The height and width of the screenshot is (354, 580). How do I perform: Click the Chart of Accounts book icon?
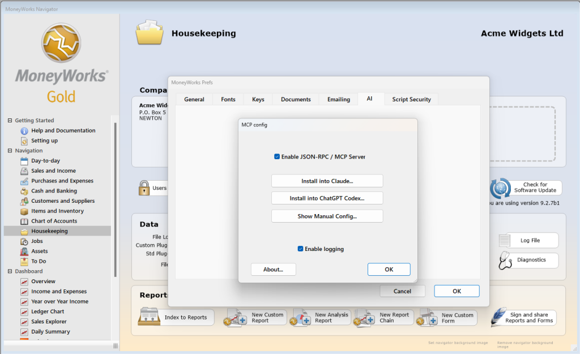[x=24, y=221]
